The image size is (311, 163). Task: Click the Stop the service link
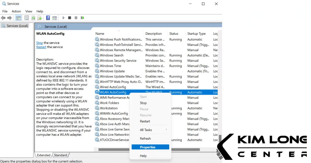(x=39, y=43)
